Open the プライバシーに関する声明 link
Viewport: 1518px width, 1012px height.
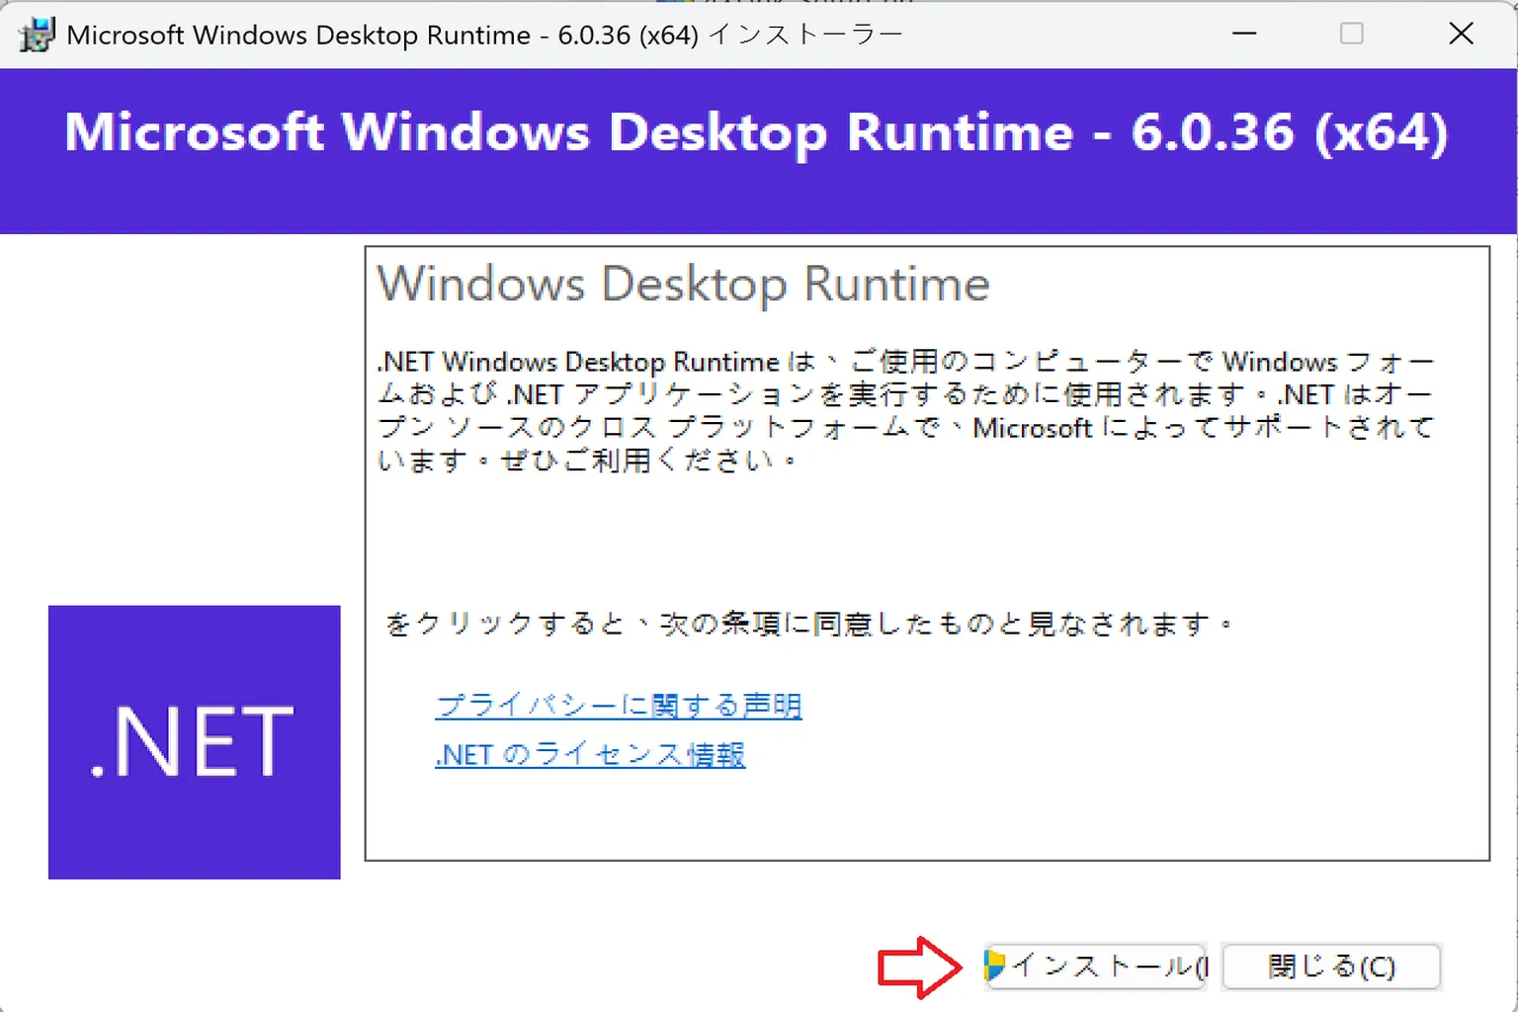click(619, 706)
